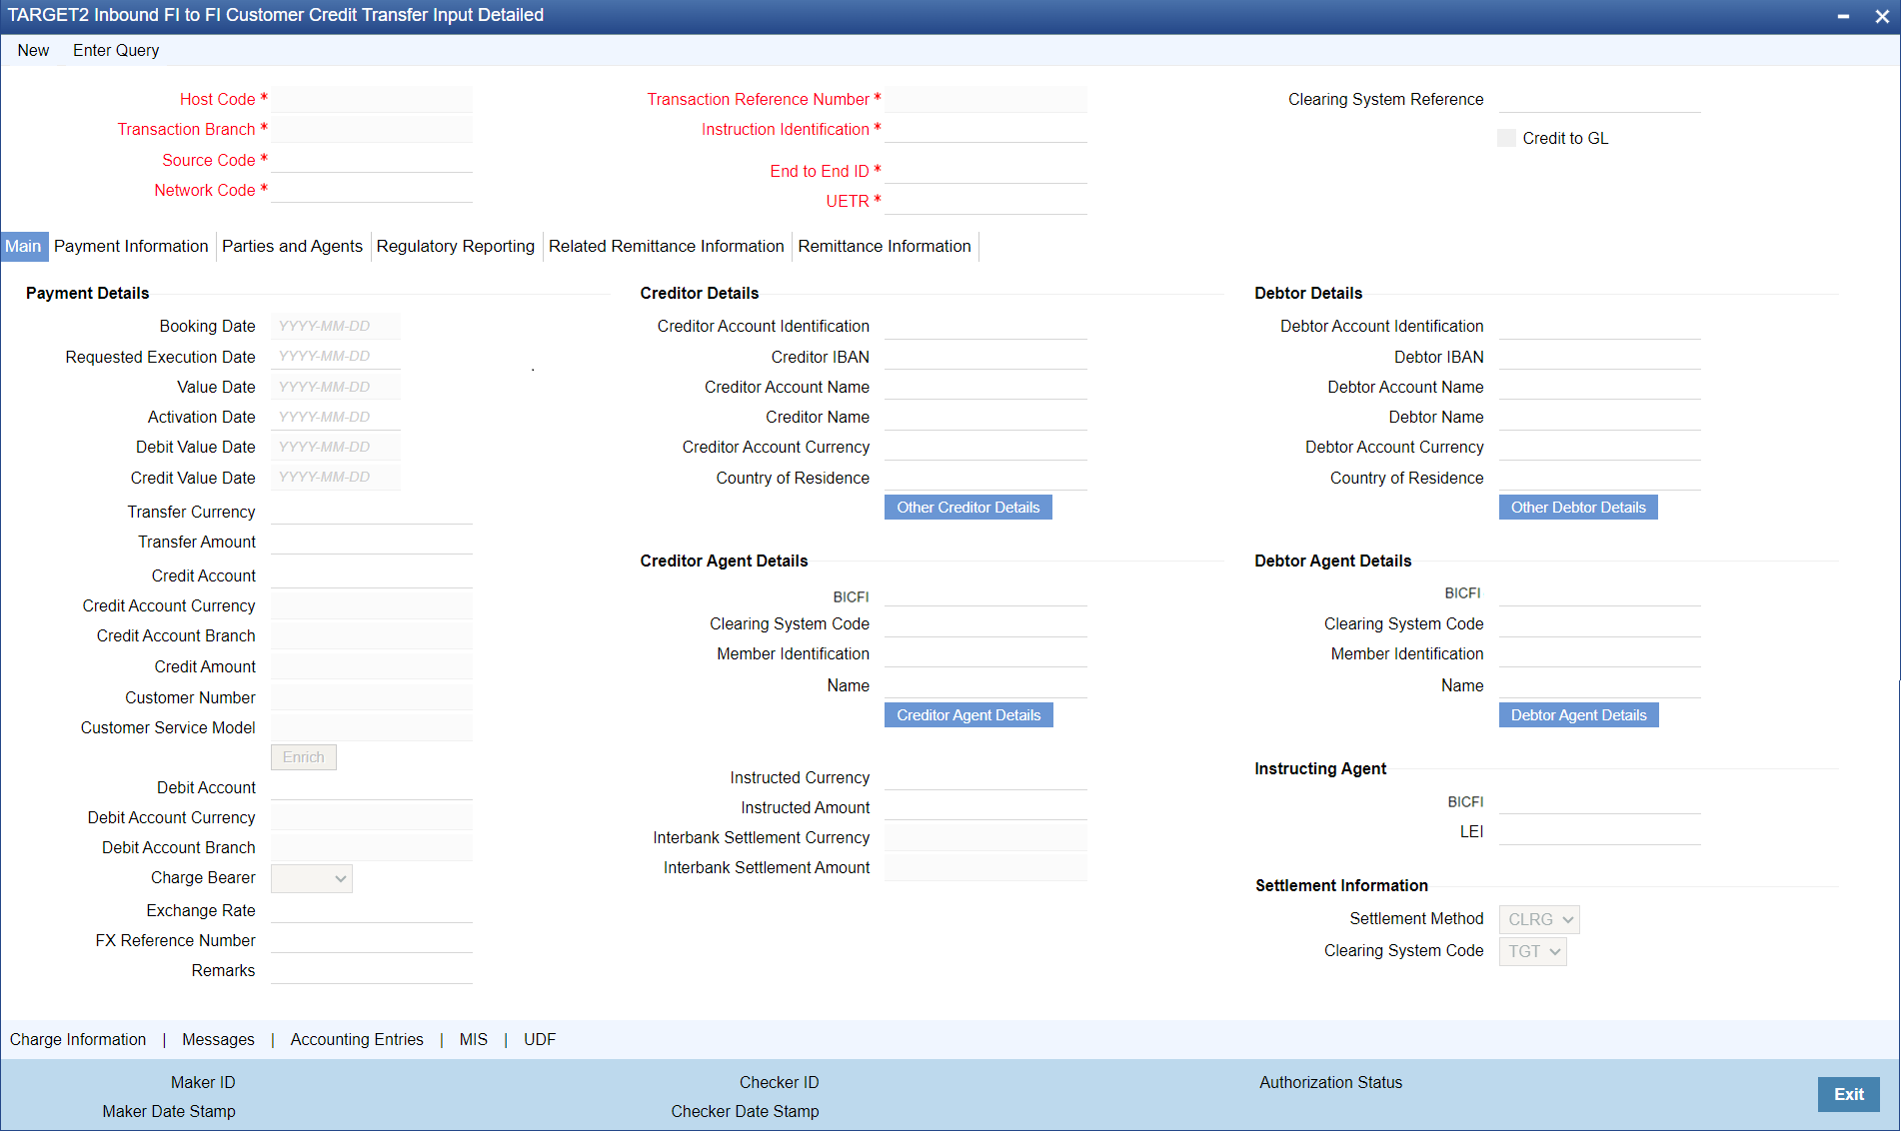Click the Exchange Rate field
This screenshot has width=1903, height=1134.
coord(372,910)
